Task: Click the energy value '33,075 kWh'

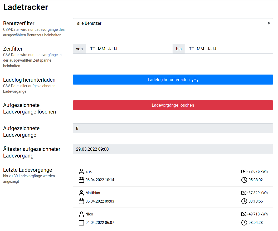Action: (x=258, y=171)
